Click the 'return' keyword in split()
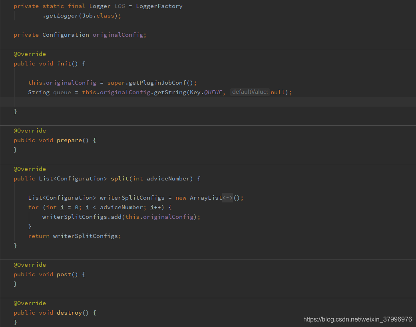This screenshot has height=327, width=416. point(39,236)
